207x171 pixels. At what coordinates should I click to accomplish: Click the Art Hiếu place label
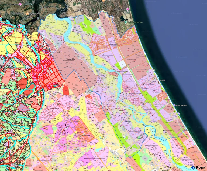click(x=163, y=80)
